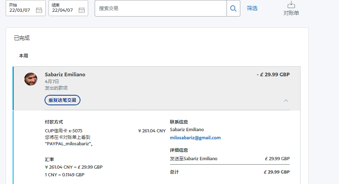Click the magnifier search button
The image size is (339, 184).
(233, 8)
